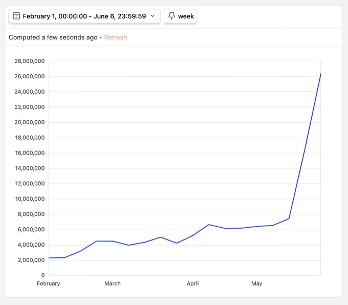Viewport: 348px width, 305px height.
Task: Select the 14,000,000 y-axis label
Action: 30,168
